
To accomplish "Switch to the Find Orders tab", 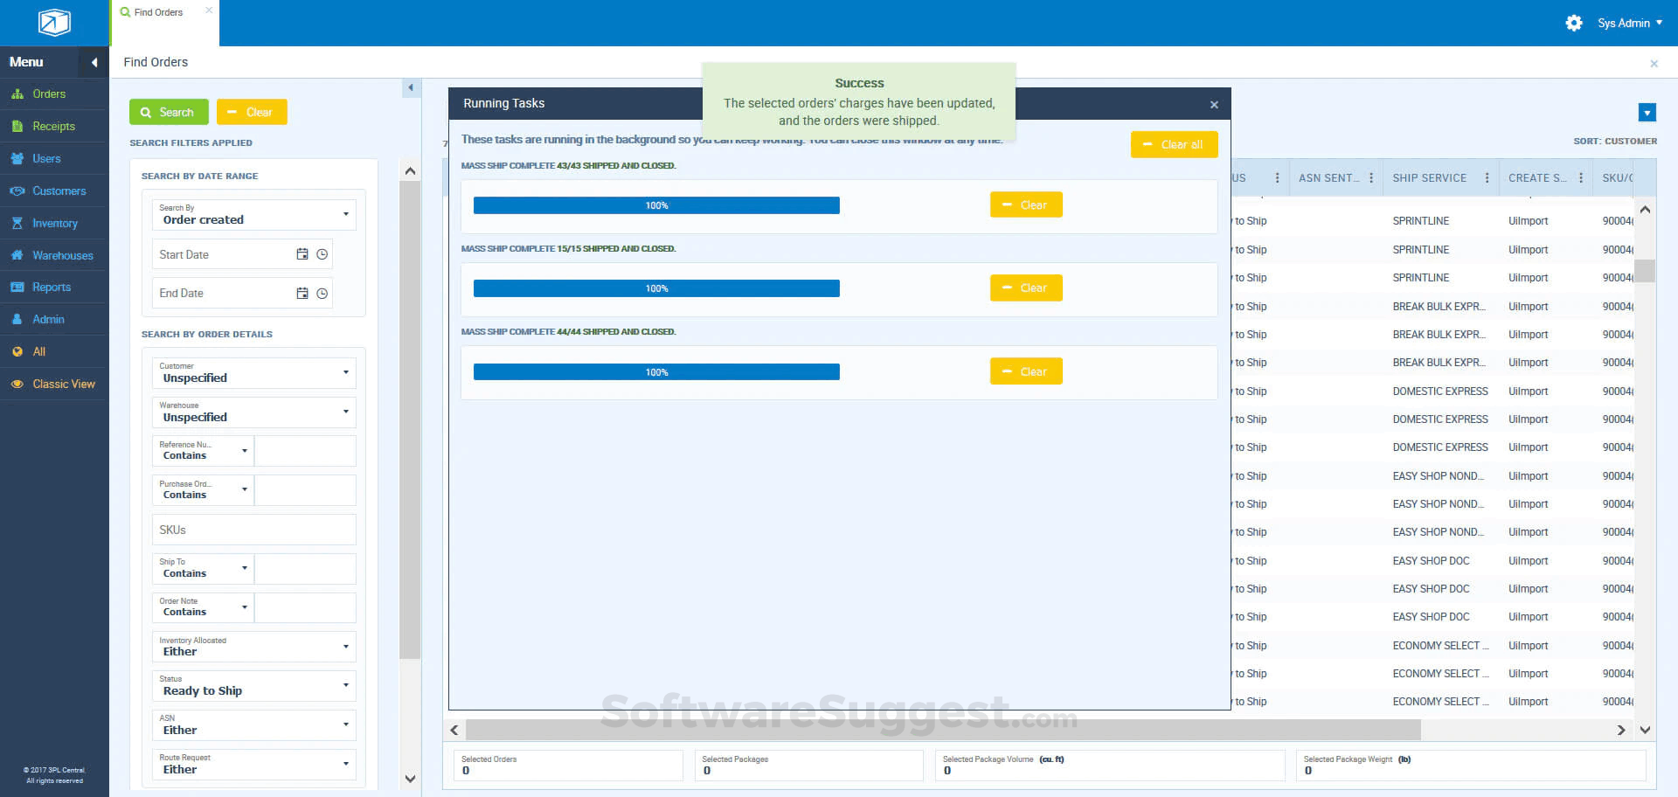I will coord(157,11).
